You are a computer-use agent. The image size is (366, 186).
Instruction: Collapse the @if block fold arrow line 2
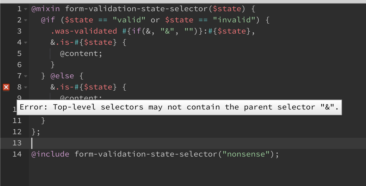point(25,20)
